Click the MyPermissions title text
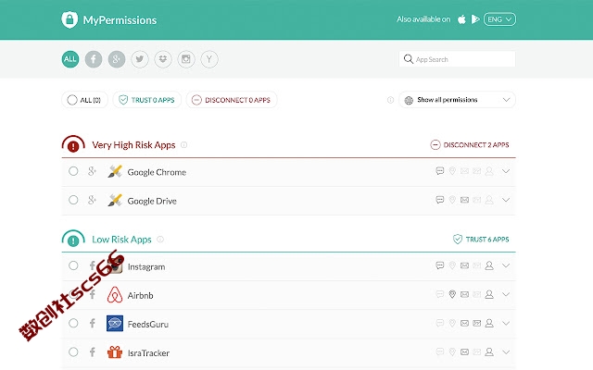The image size is (593, 370). (120, 20)
